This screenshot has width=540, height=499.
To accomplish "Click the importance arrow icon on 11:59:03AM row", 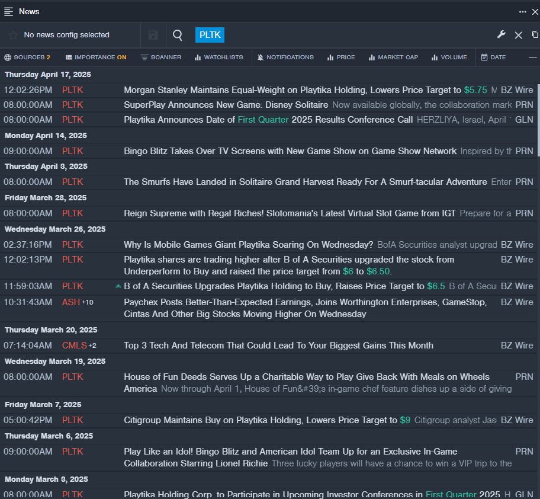I will pyautogui.click(x=118, y=286).
